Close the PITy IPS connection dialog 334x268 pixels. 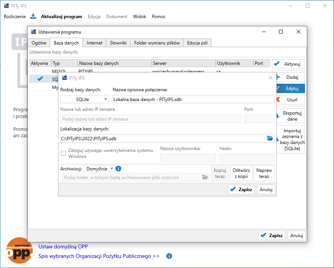pos(270,78)
